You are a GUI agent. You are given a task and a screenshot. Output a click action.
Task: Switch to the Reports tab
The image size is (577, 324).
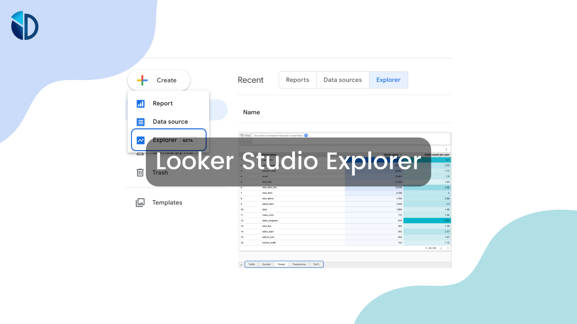[x=298, y=80]
